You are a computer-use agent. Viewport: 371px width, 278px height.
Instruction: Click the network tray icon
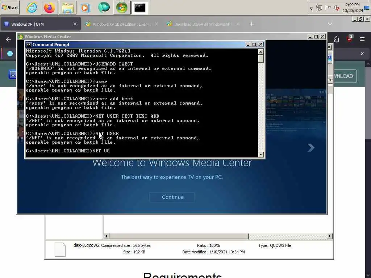tap(319, 8)
